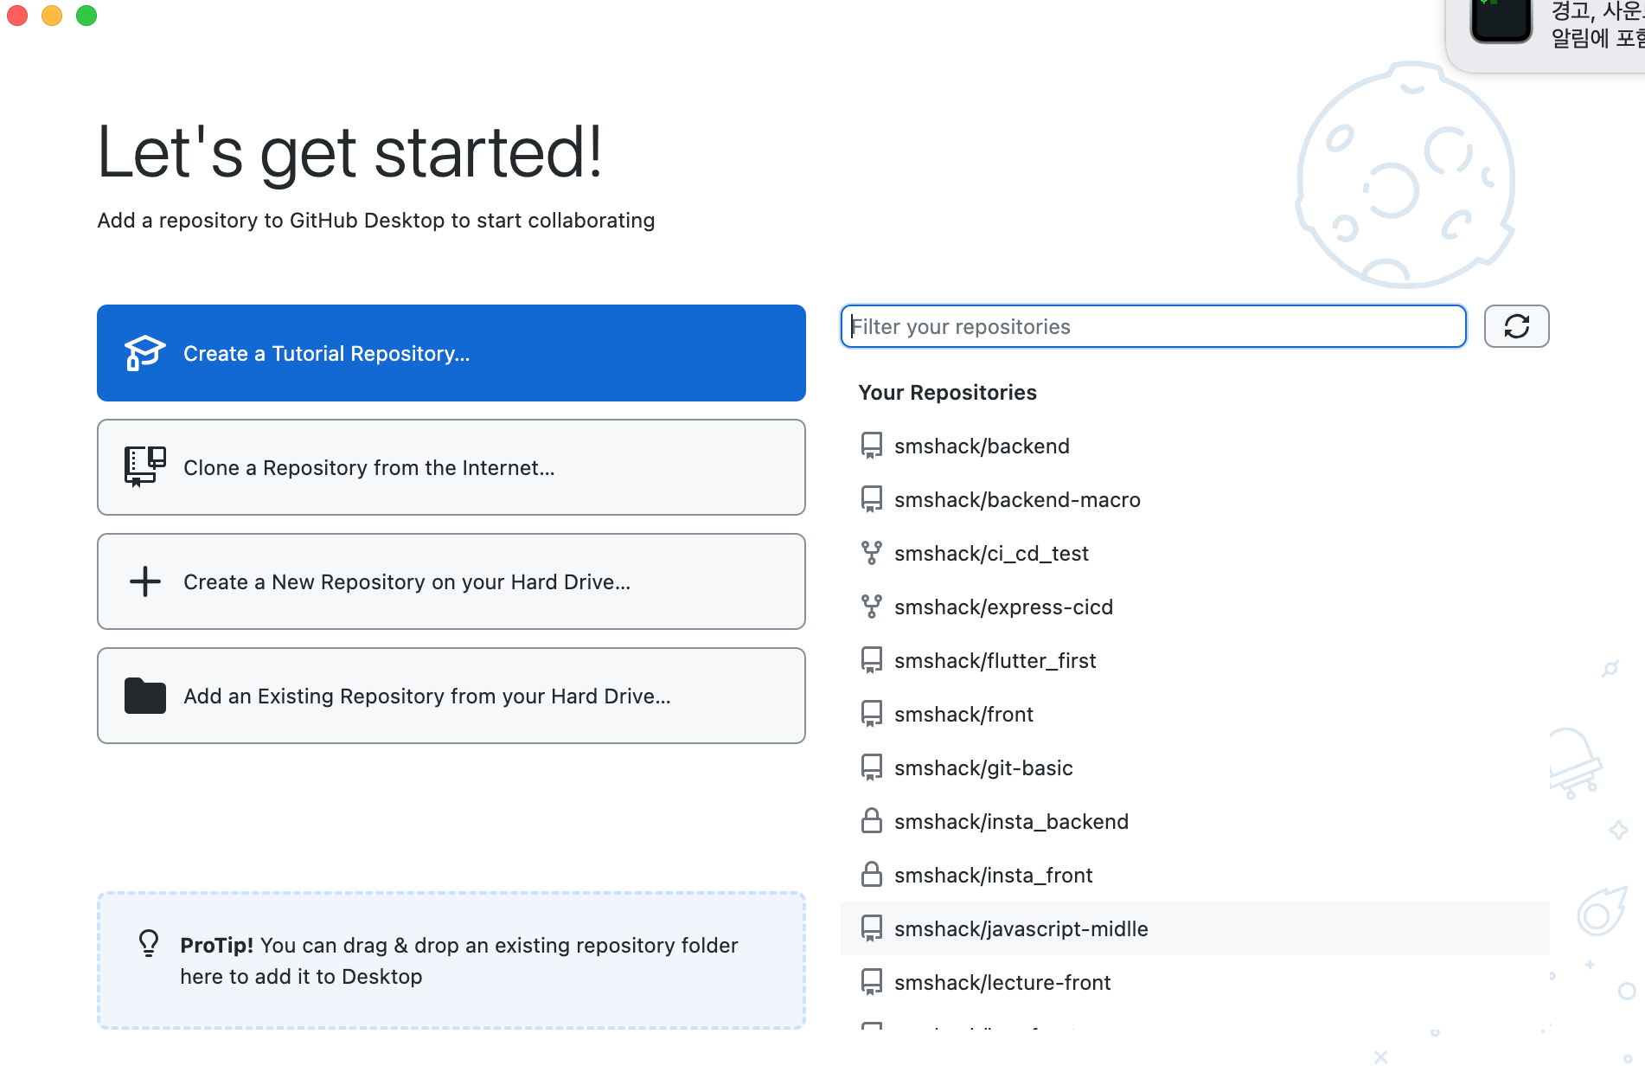Click folder icon for existing repository
1645x1085 pixels.
pos(144,696)
